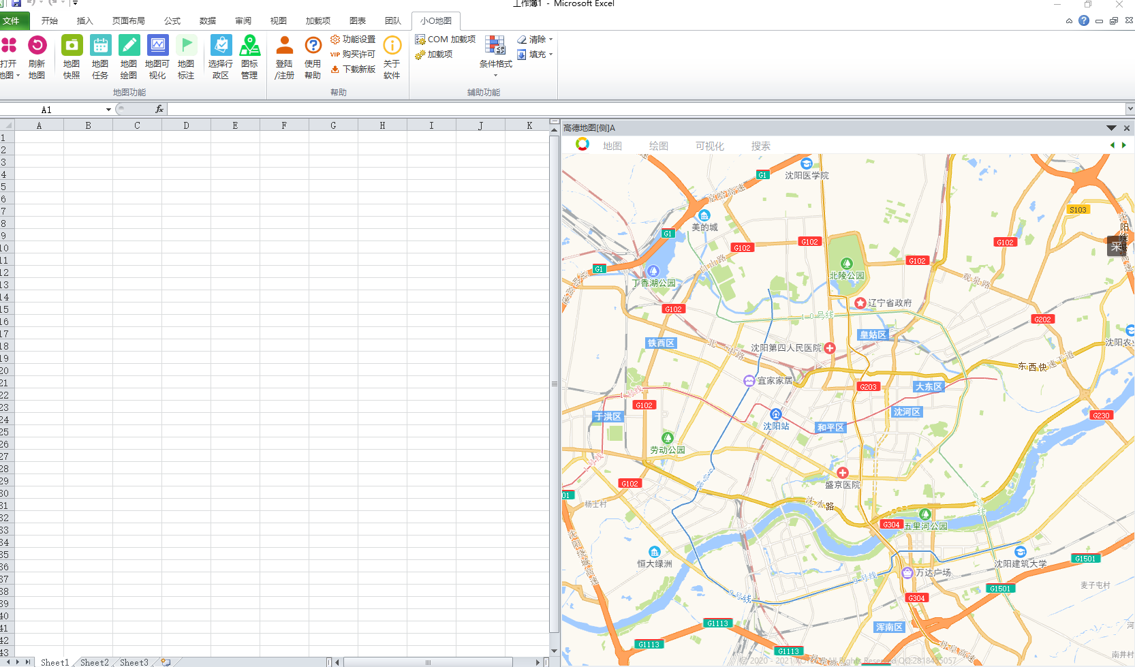Customize Quick Access Toolbar dropdown
Screen dimensions: 1135x667
[x=75, y=3]
